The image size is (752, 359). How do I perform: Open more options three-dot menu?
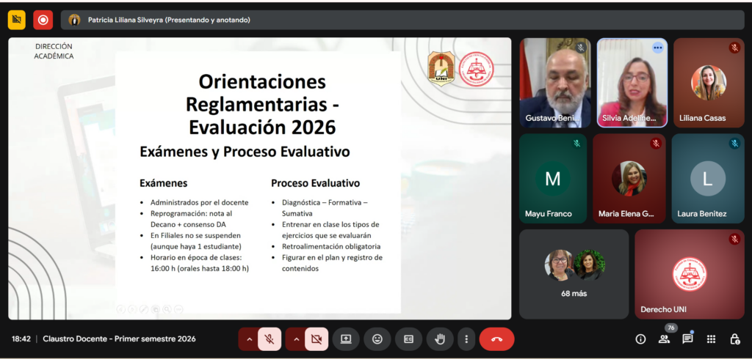pyautogui.click(x=466, y=339)
